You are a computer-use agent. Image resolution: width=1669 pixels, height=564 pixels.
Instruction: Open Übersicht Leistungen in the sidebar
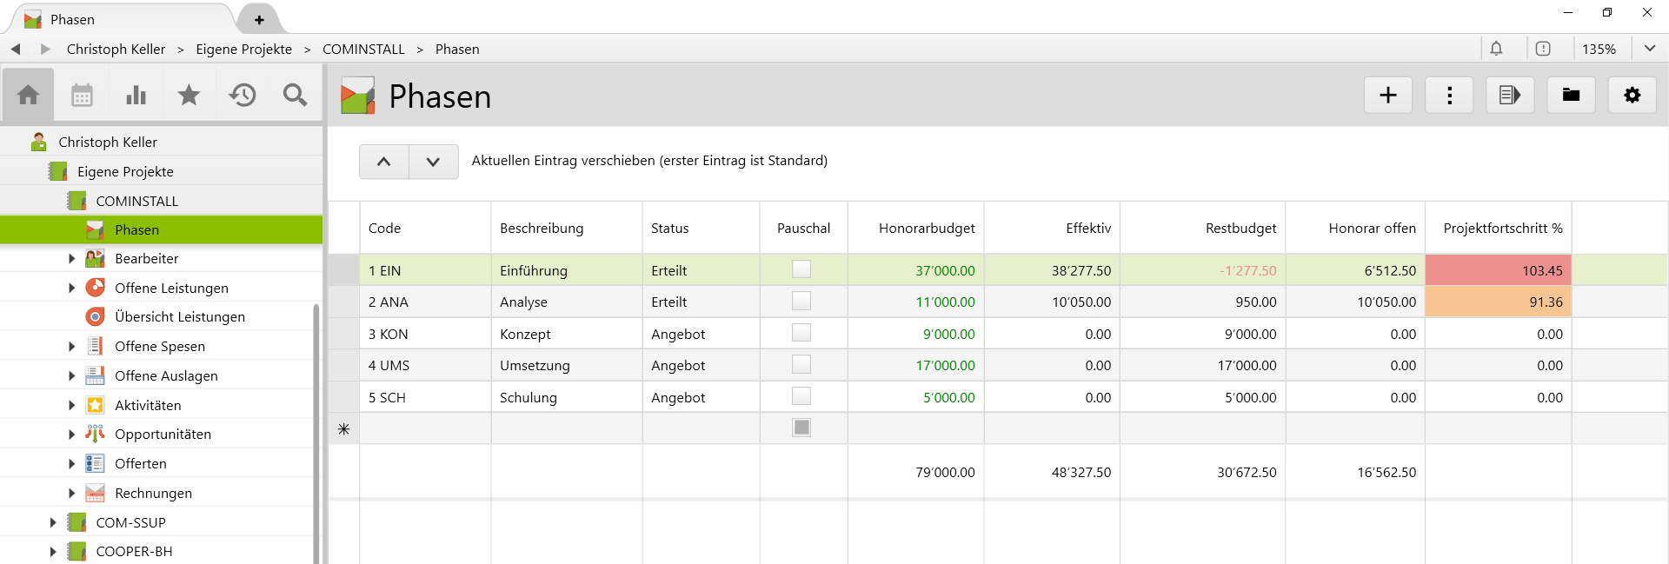click(179, 317)
